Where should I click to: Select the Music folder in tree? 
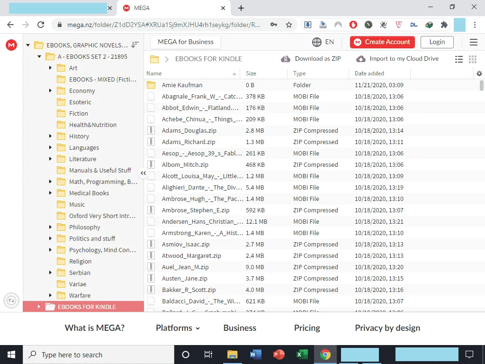(x=77, y=205)
